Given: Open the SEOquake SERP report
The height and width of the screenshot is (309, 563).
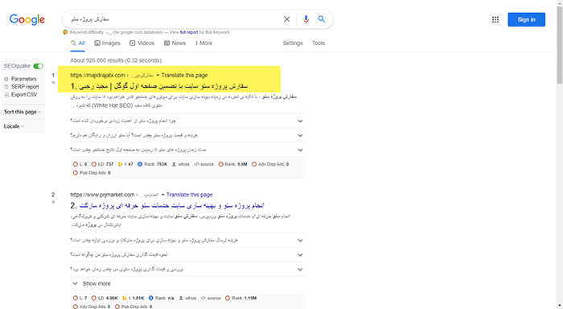Looking at the screenshot, I should pos(22,87).
